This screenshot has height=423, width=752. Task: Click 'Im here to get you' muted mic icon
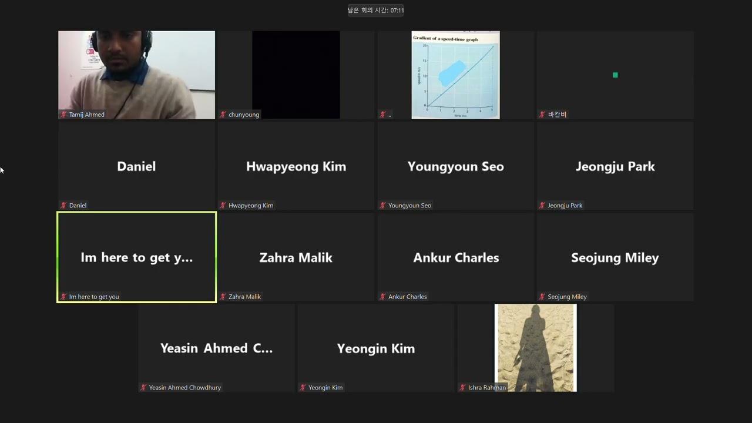(x=63, y=297)
